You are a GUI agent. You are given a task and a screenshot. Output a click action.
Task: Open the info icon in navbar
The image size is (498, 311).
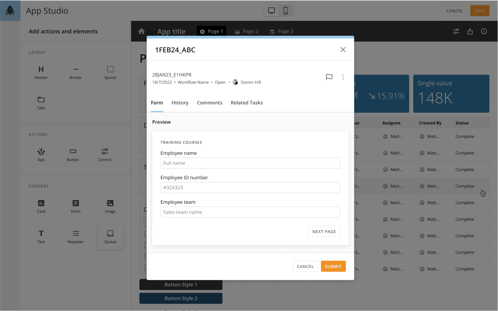point(484,31)
